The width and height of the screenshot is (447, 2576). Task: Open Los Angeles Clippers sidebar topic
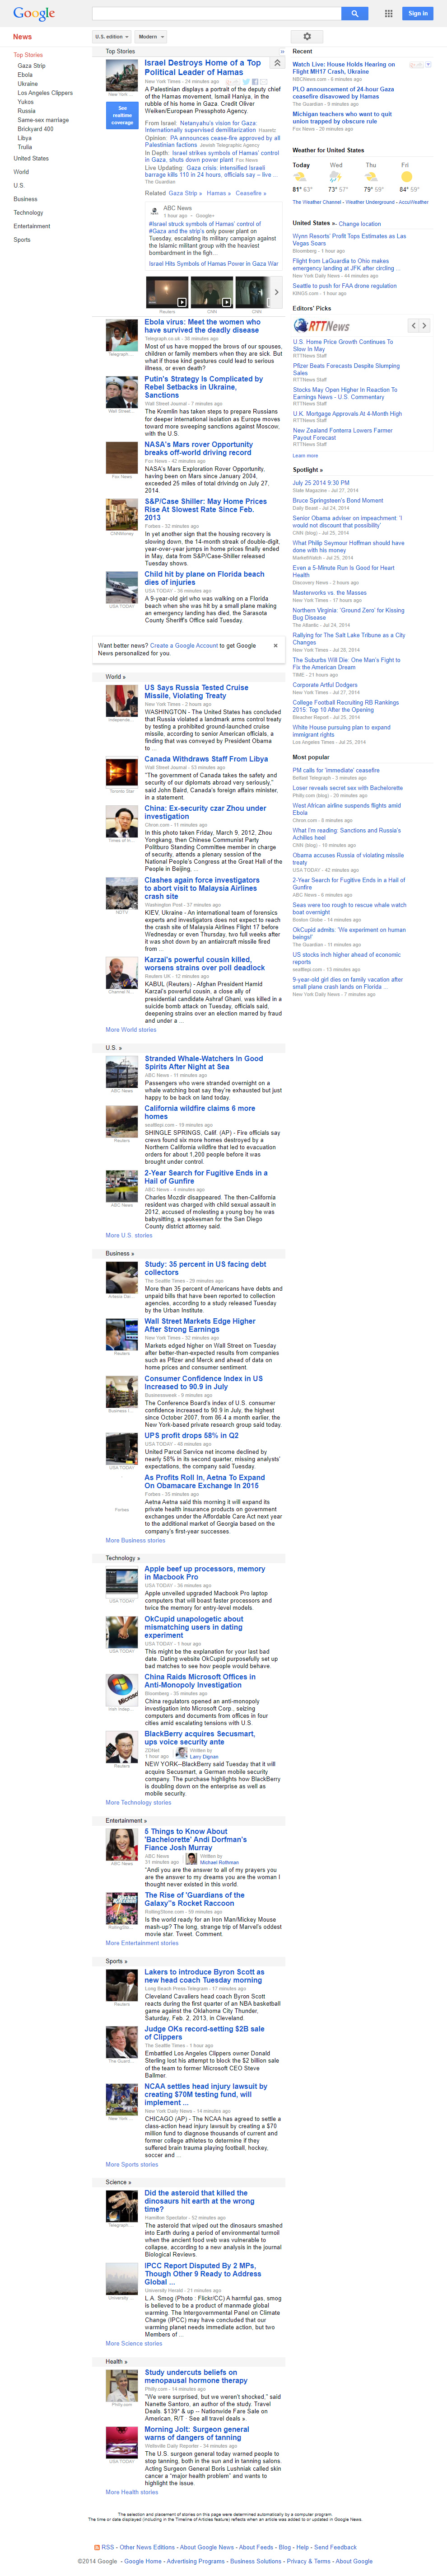pyautogui.click(x=45, y=92)
